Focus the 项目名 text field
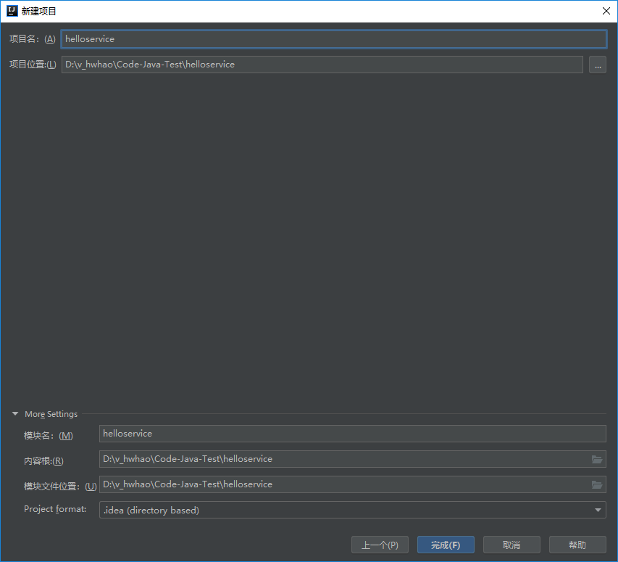This screenshot has height=562, width=618. 333,39
